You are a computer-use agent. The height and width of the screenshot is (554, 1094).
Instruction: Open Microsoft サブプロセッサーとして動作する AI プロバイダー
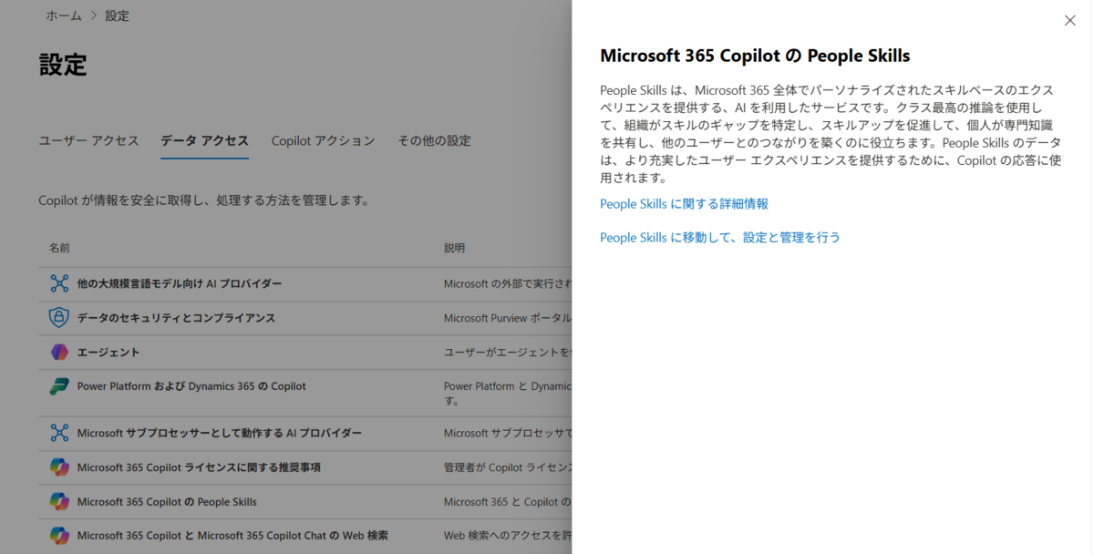pyautogui.click(x=219, y=433)
